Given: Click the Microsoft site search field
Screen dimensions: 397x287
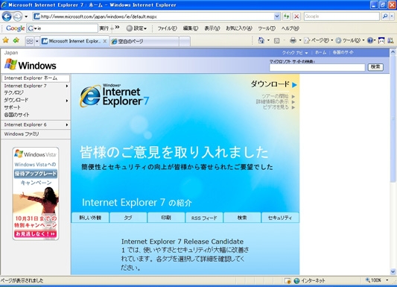Looking at the screenshot, I should click(317, 67).
